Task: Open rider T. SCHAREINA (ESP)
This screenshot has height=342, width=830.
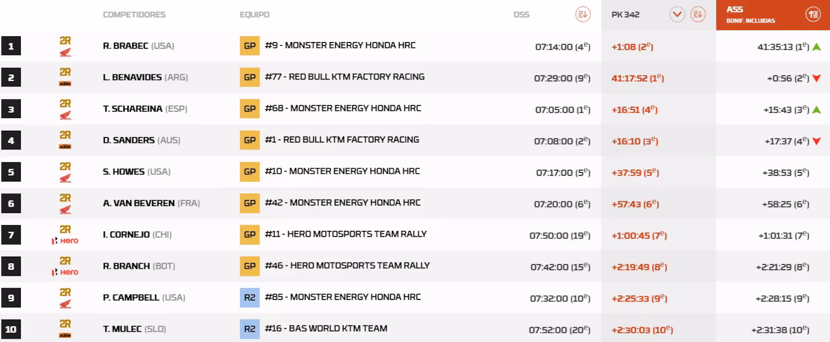Action: coord(145,109)
